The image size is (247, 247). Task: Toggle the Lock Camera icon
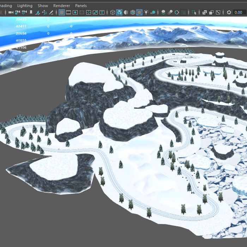(x=17, y=12)
